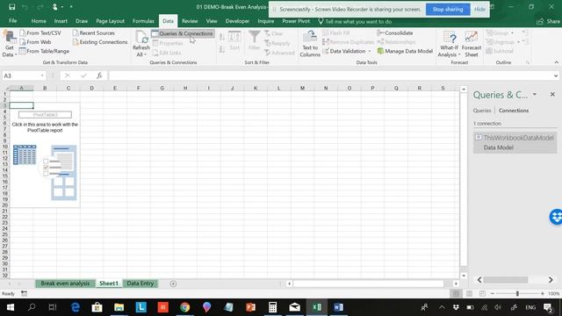Expand Data Validation dropdown arrow
Image resolution: width=562 pixels, height=316 pixels.
(370, 51)
